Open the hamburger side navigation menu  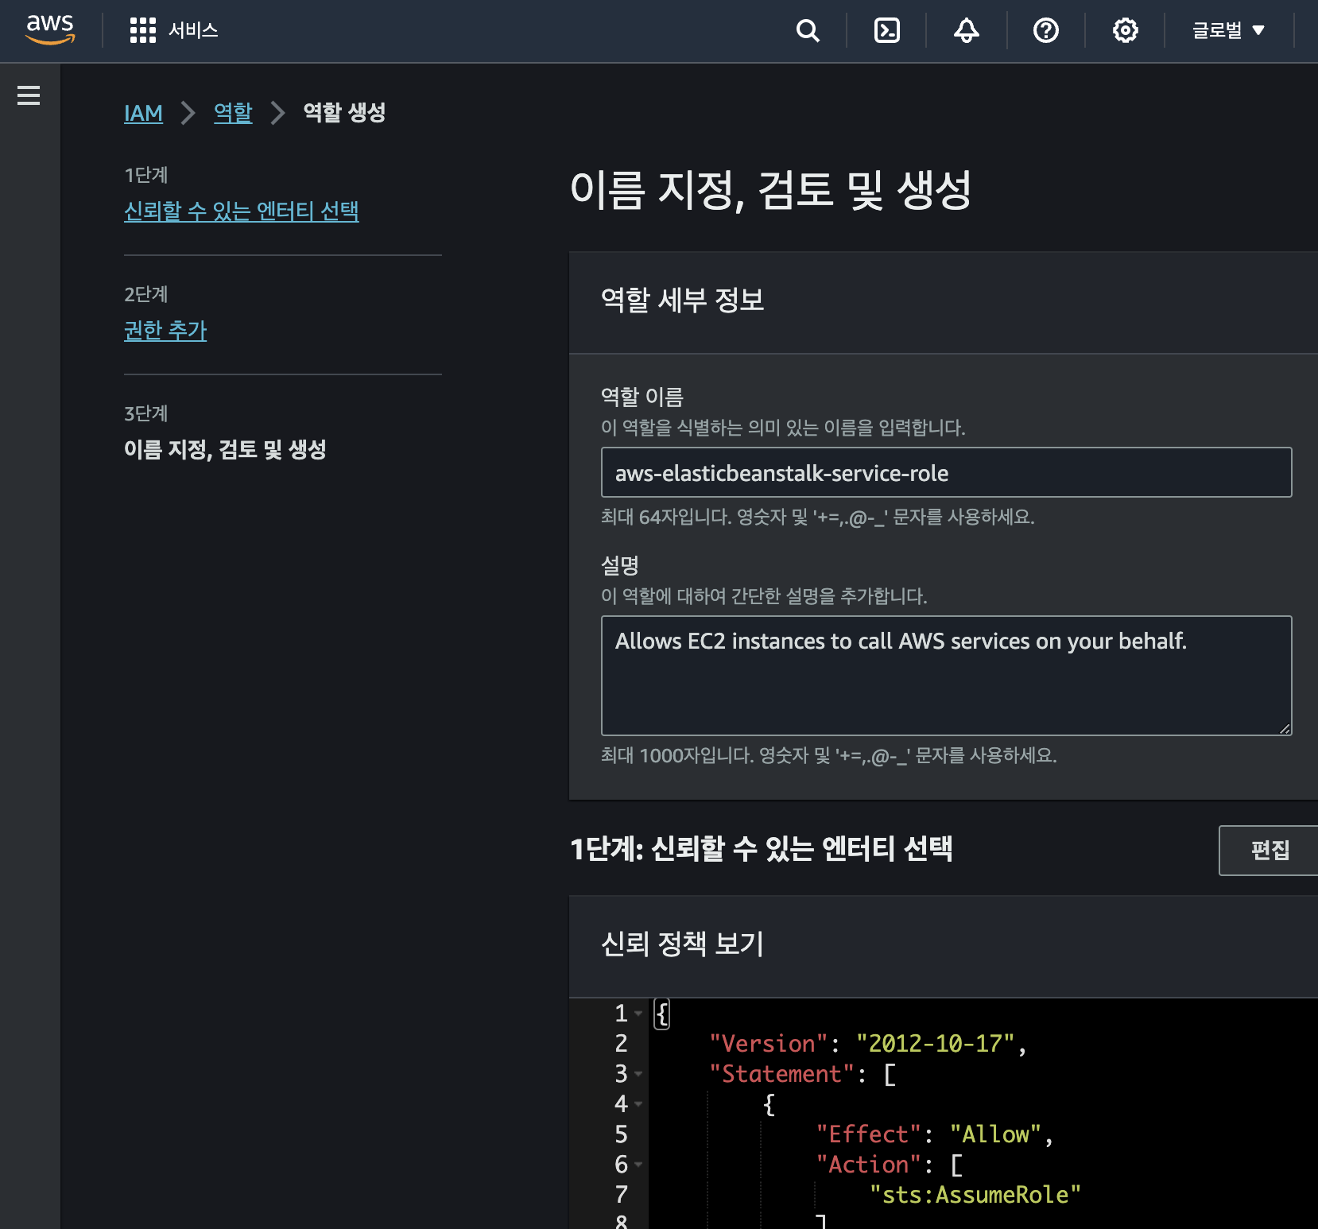[29, 95]
